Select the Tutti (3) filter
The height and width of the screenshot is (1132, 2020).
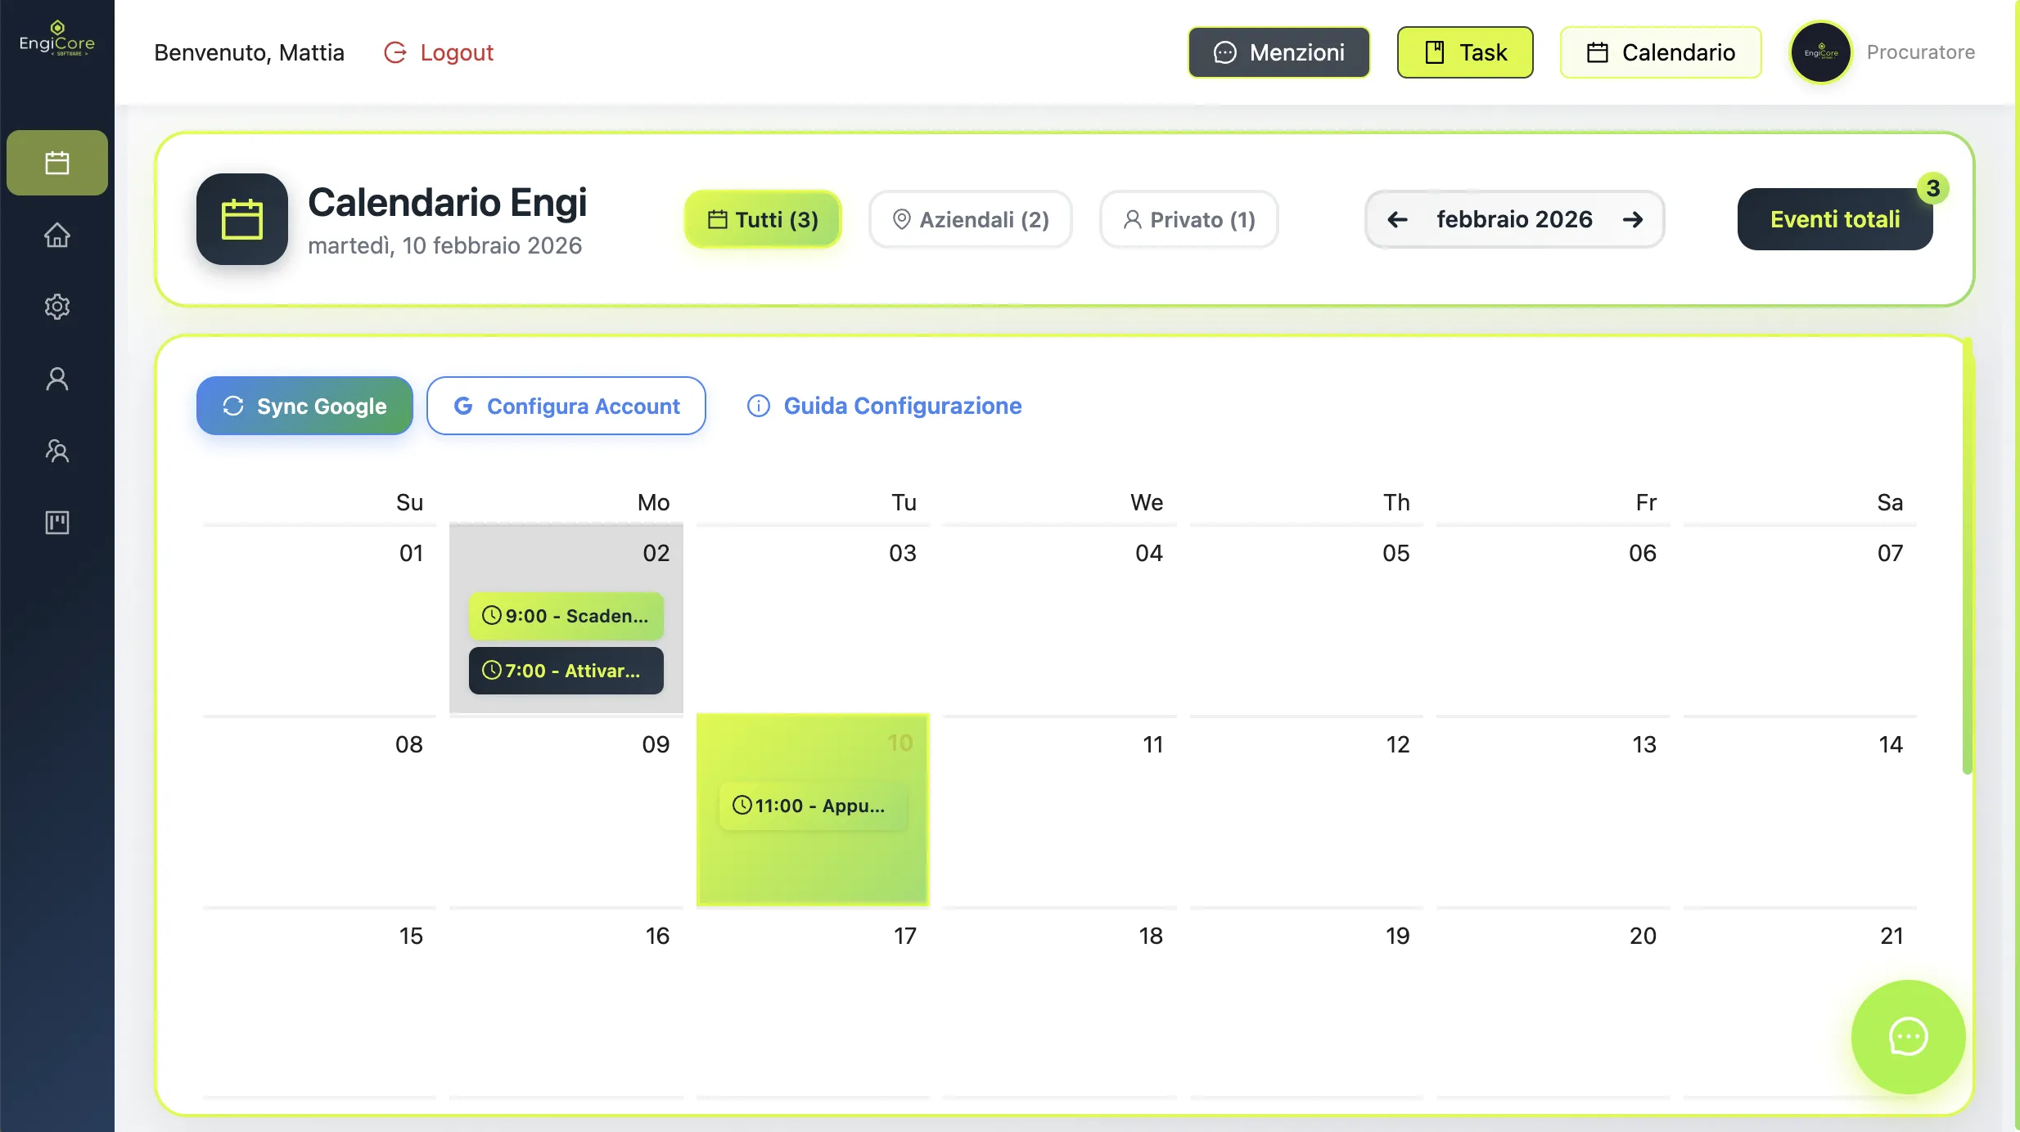tap(763, 219)
